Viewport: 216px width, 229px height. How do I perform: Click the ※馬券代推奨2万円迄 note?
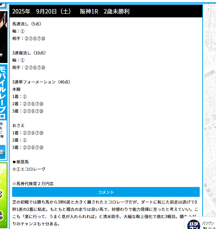point(33,184)
